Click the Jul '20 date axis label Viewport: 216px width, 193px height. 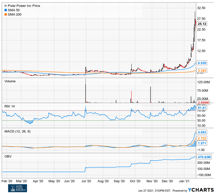86,181
